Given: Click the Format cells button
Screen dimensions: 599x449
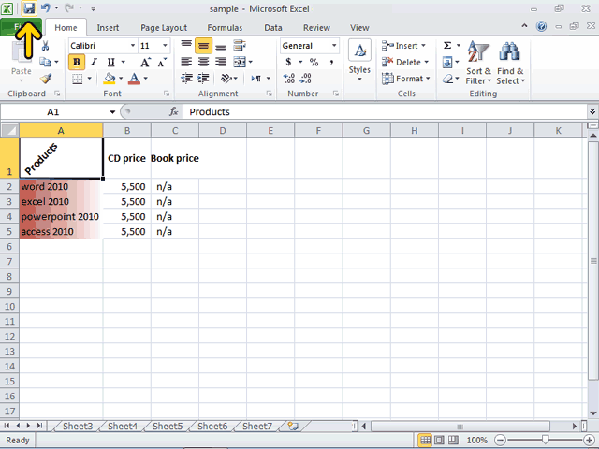Looking at the screenshot, I should pyautogui.click(x=406, y=79).
